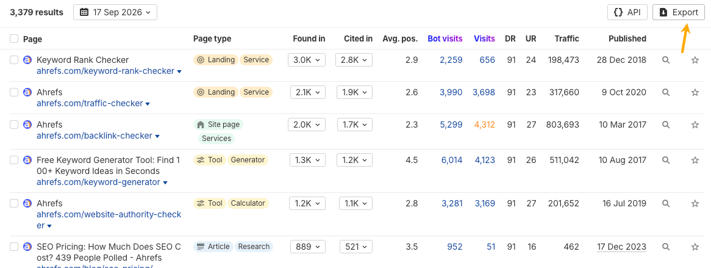Open the 1.7K Cited in dropdown

click(x=355, y=125)
